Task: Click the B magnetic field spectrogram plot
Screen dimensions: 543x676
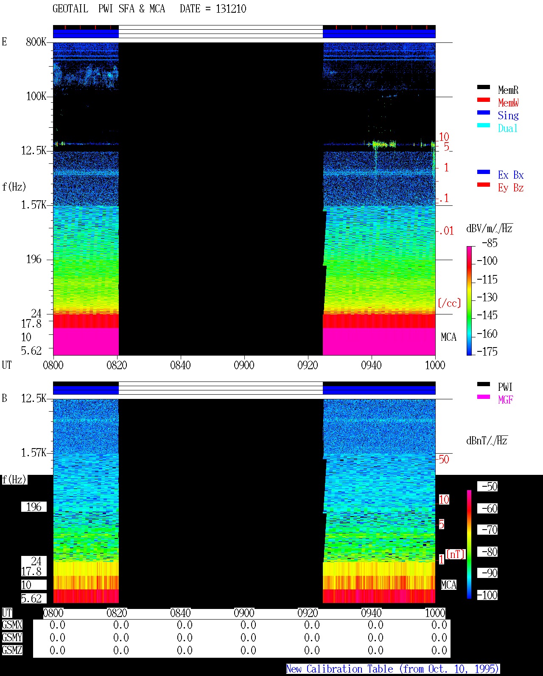Action: [244, 501]
